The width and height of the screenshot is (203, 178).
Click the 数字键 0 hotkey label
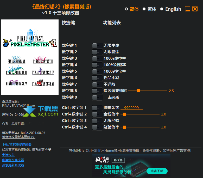pyautogui.click(x=69, y=97)
